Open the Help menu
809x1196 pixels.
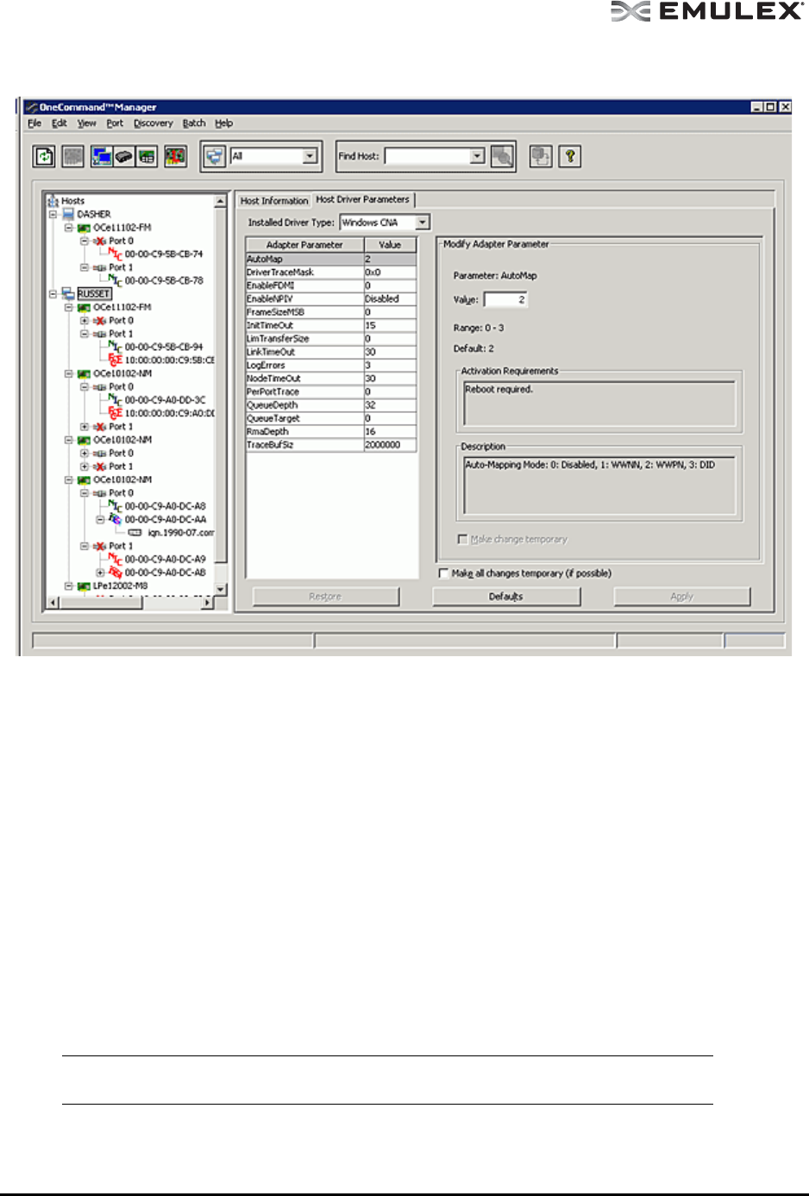pos(224,123)
